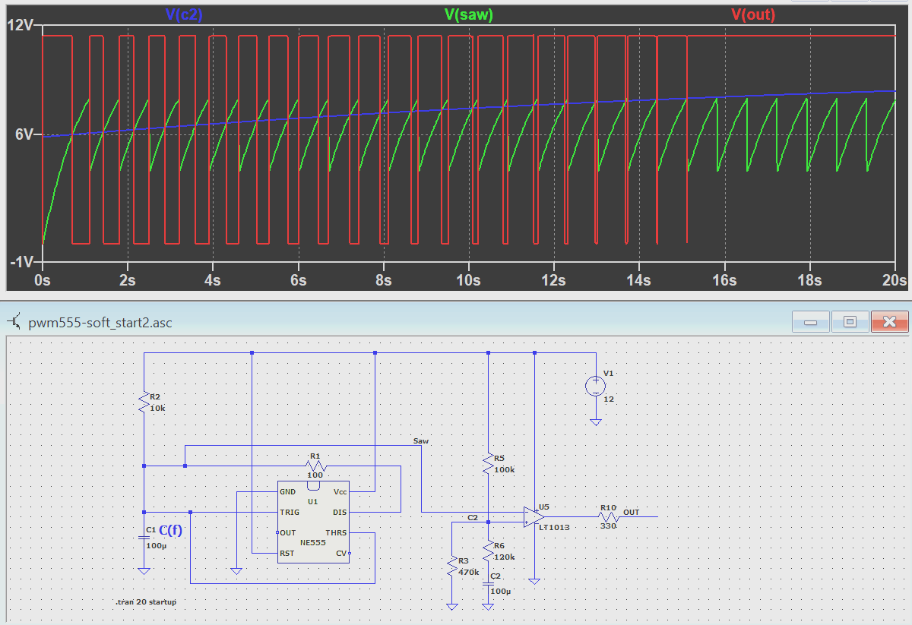The height and width of the screenshot is (625, 912).
Task: Select the V1 voltage source symbol
Action: (596, 387)
